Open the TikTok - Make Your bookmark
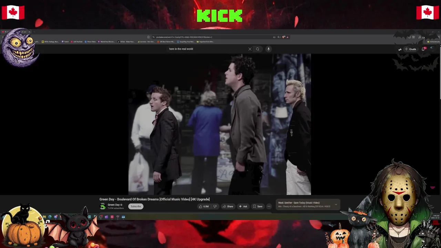This screenshot has height=248, width=441. pyautogui.click(x=126, y=42)
